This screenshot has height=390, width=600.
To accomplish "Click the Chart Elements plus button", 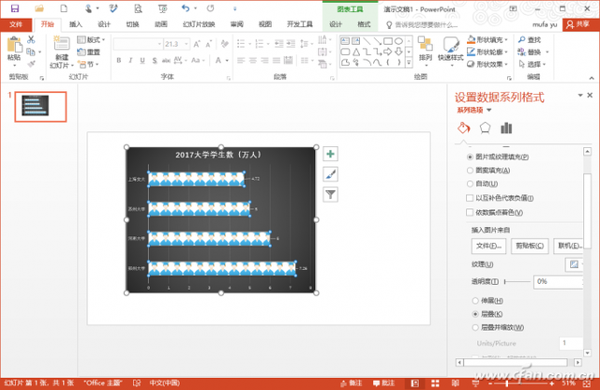I will [330, 155].
